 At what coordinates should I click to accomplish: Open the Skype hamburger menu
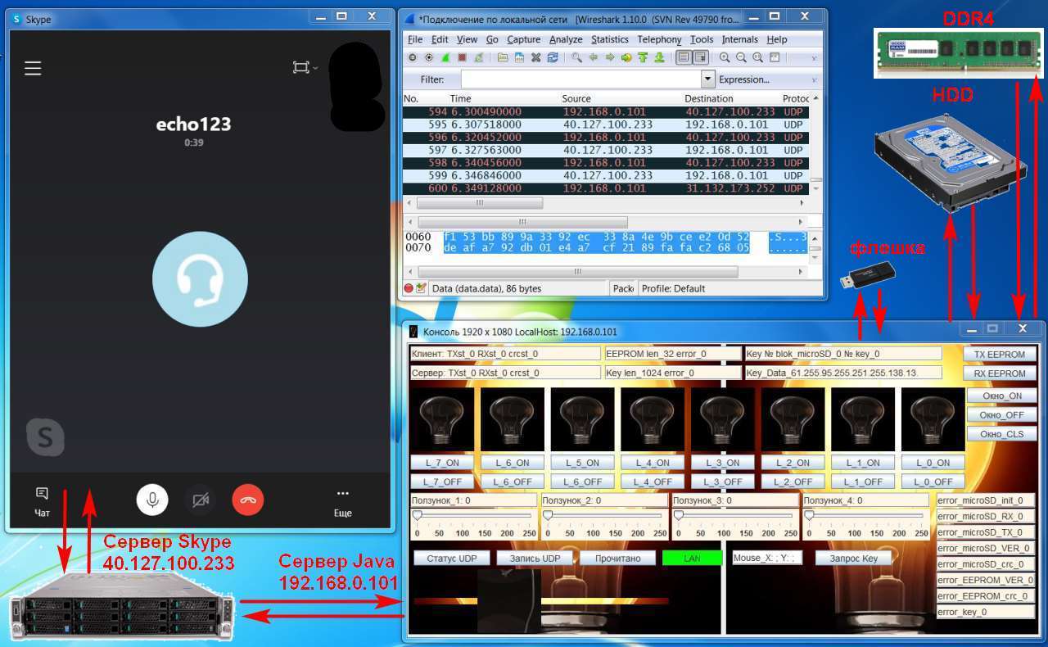[x=33, y=68]
